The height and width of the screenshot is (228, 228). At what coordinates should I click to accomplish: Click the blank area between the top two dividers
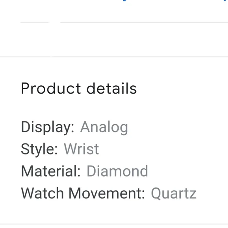coord(114,40)
